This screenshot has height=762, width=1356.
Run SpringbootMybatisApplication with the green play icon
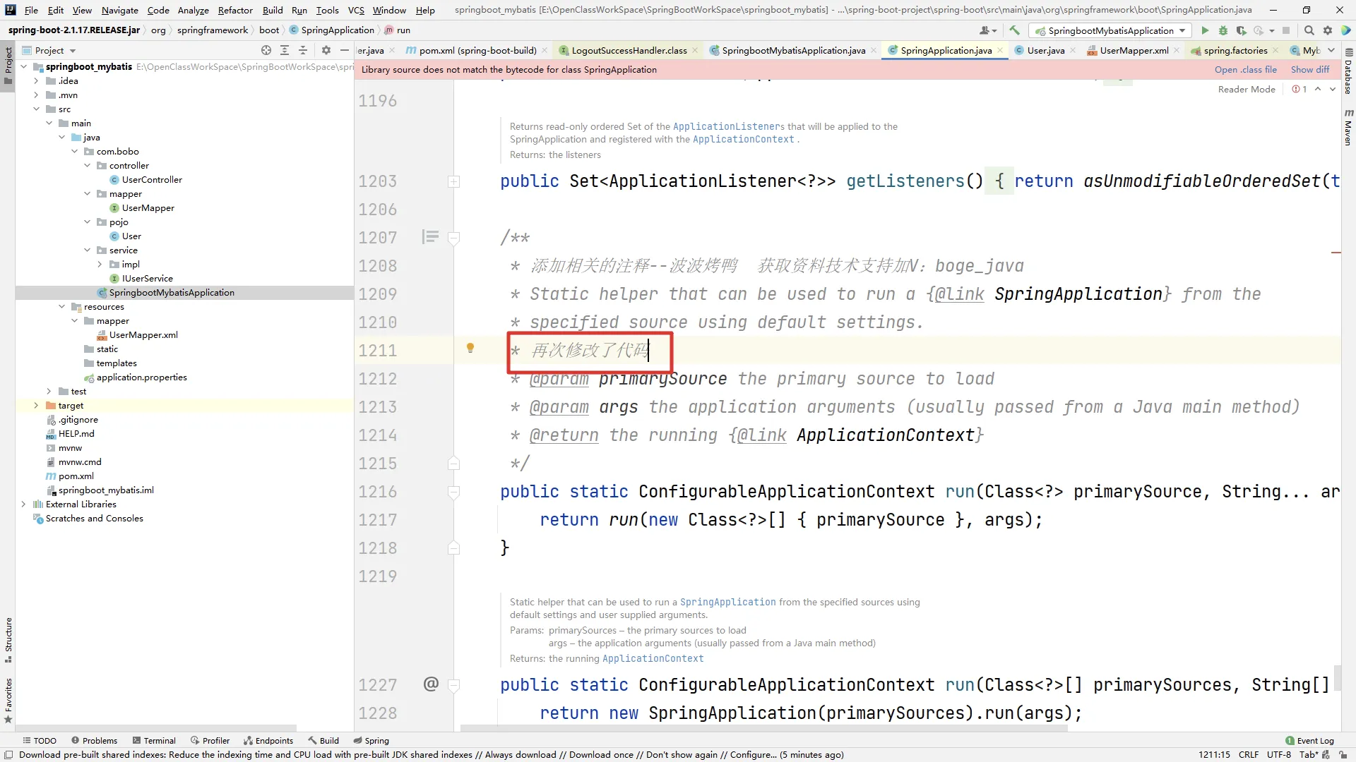pyautogui.click(x=1205, y=30)
